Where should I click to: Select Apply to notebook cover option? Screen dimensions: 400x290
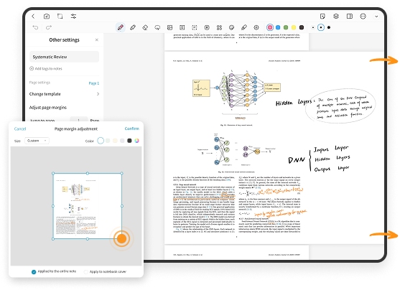[106, 271]
